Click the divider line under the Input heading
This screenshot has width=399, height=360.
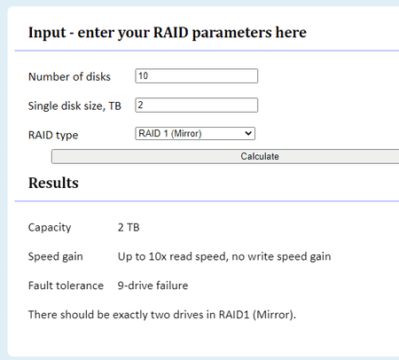[x=207, y=51]
